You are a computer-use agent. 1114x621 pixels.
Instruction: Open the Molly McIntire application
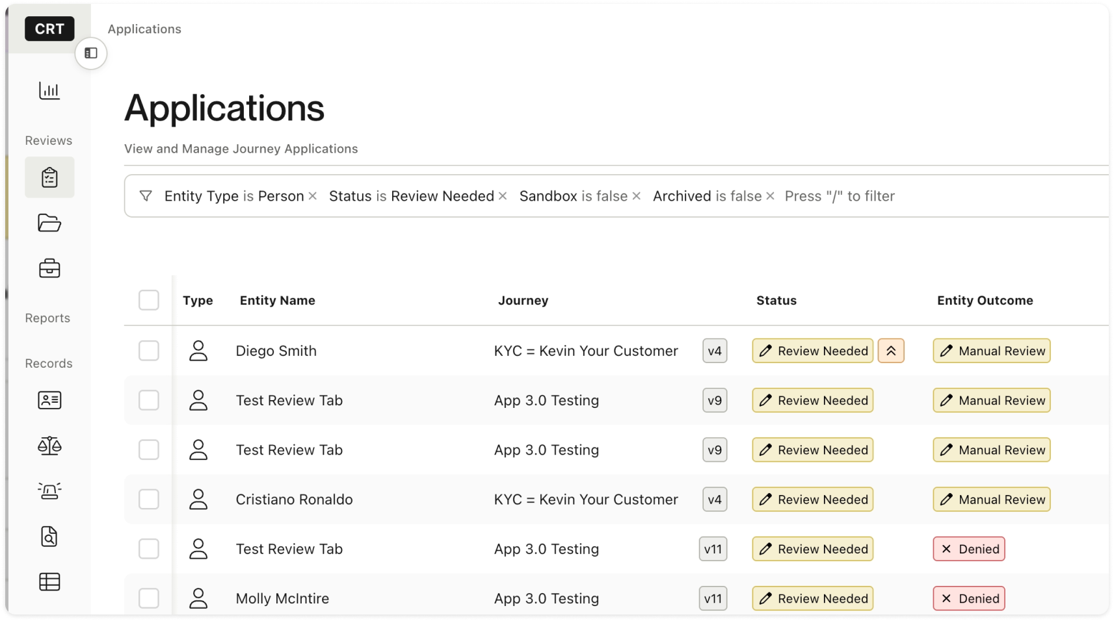tap(282, 598)
